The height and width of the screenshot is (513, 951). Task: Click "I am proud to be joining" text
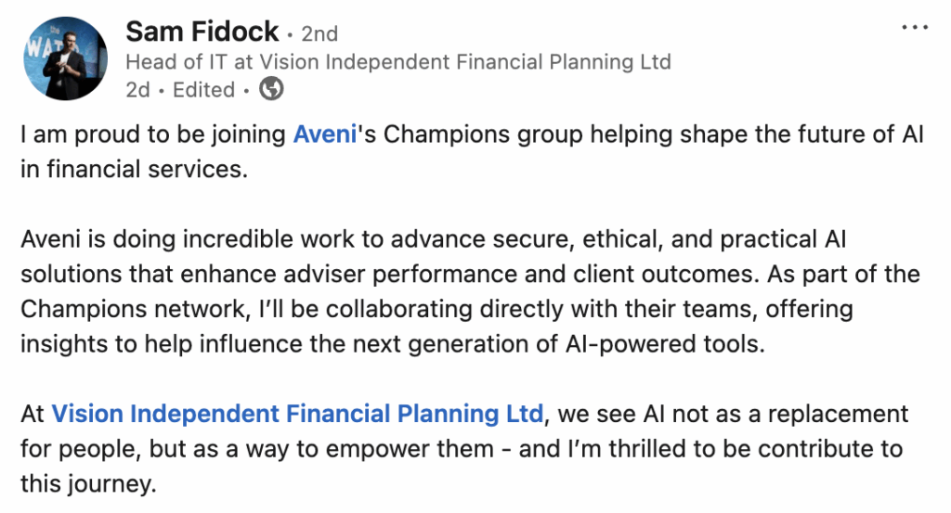(152, 135)
